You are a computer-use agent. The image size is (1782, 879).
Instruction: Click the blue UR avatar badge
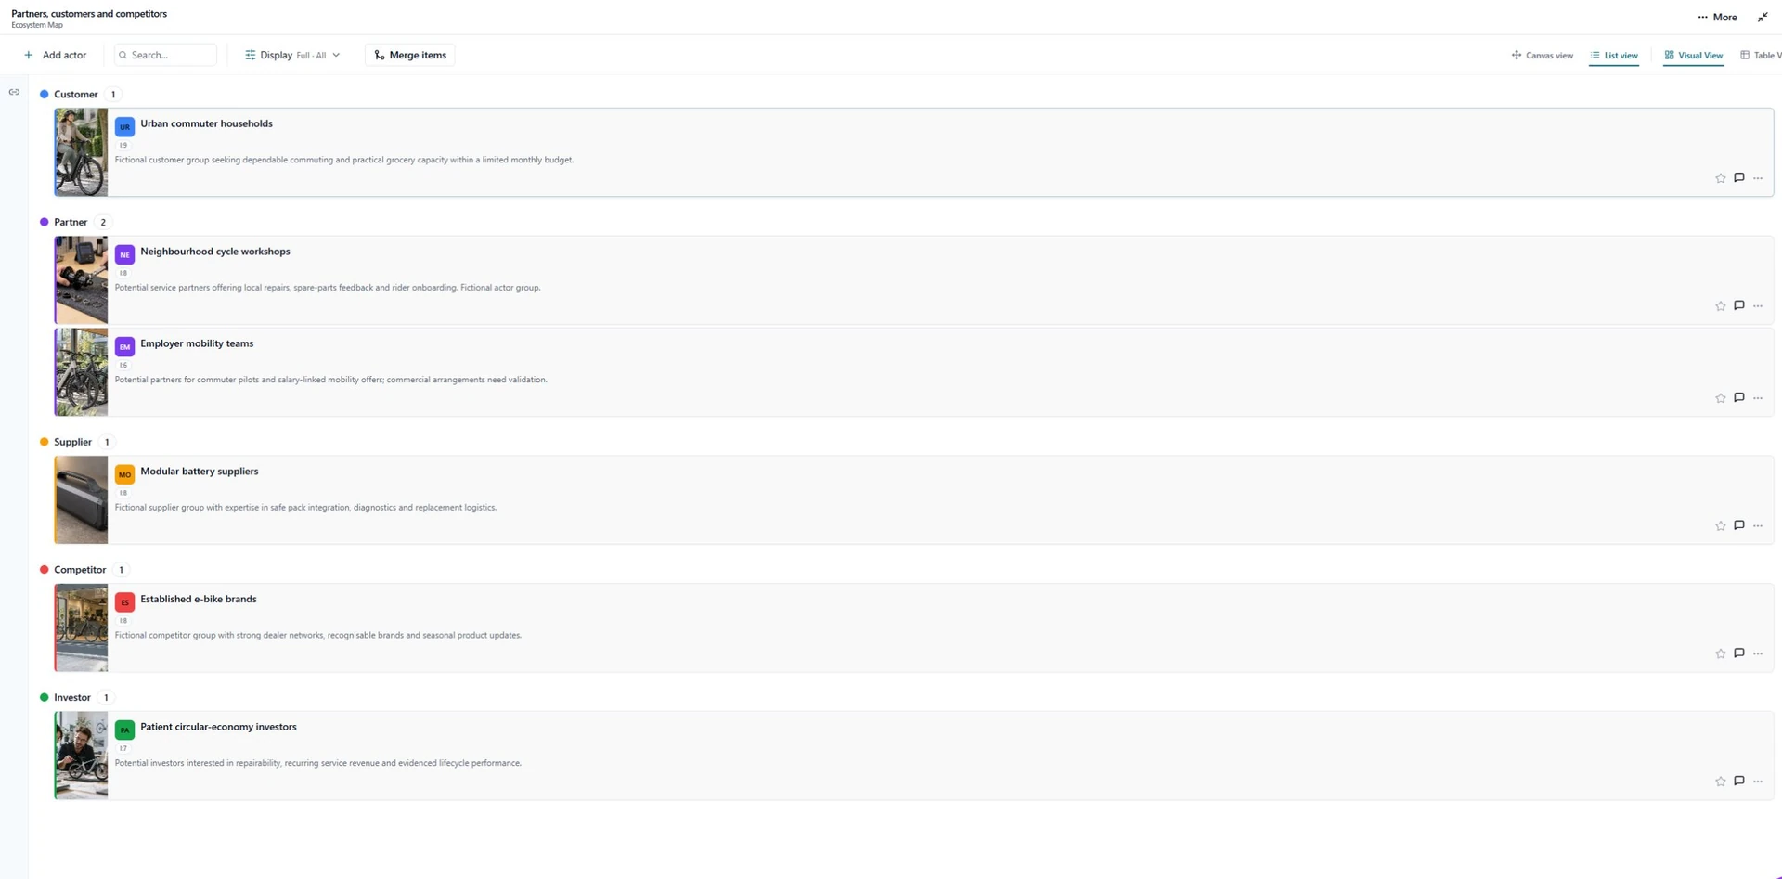(x=124, y=126)
